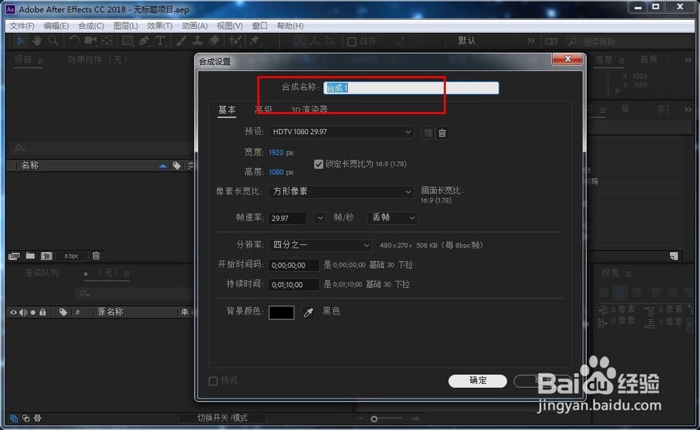
Task: Switch to the 3D Renderer tab
Action: (x=309, y=109)
